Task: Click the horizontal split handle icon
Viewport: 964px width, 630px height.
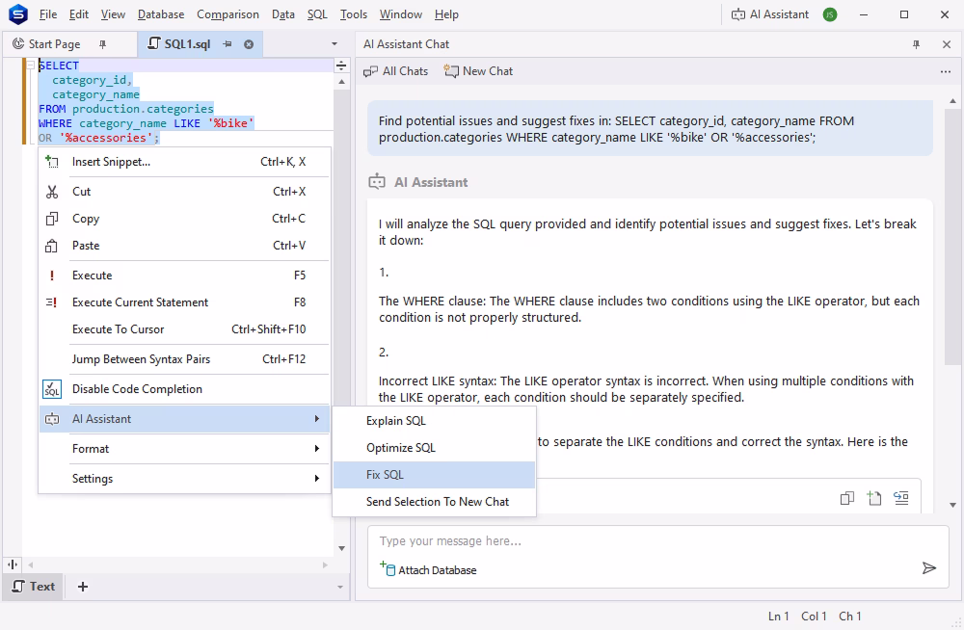Action: [x=13, y=564]
